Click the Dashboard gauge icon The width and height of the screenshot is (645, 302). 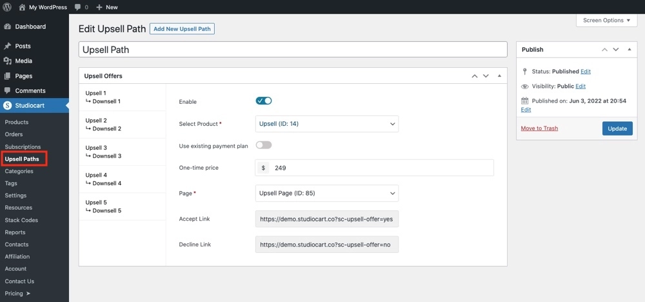tap(7, 26)
